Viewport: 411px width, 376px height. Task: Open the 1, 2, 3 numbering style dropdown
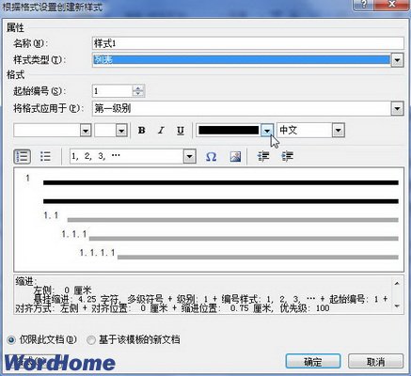(x=190, y=156)
